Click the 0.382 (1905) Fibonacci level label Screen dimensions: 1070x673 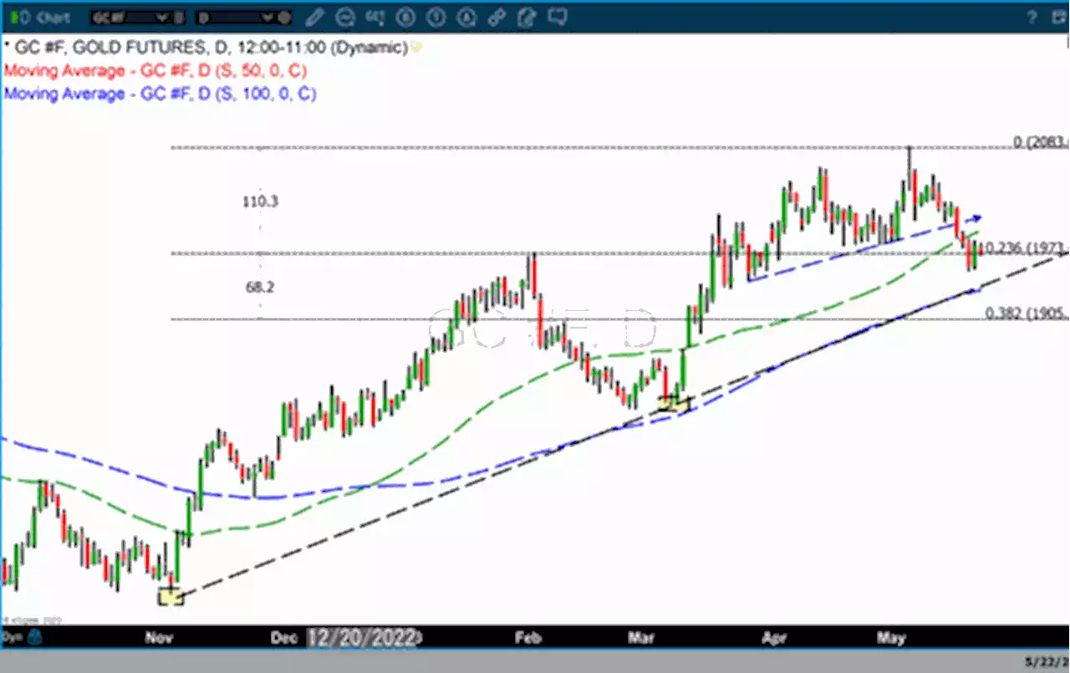click(x=1027, y=314)
